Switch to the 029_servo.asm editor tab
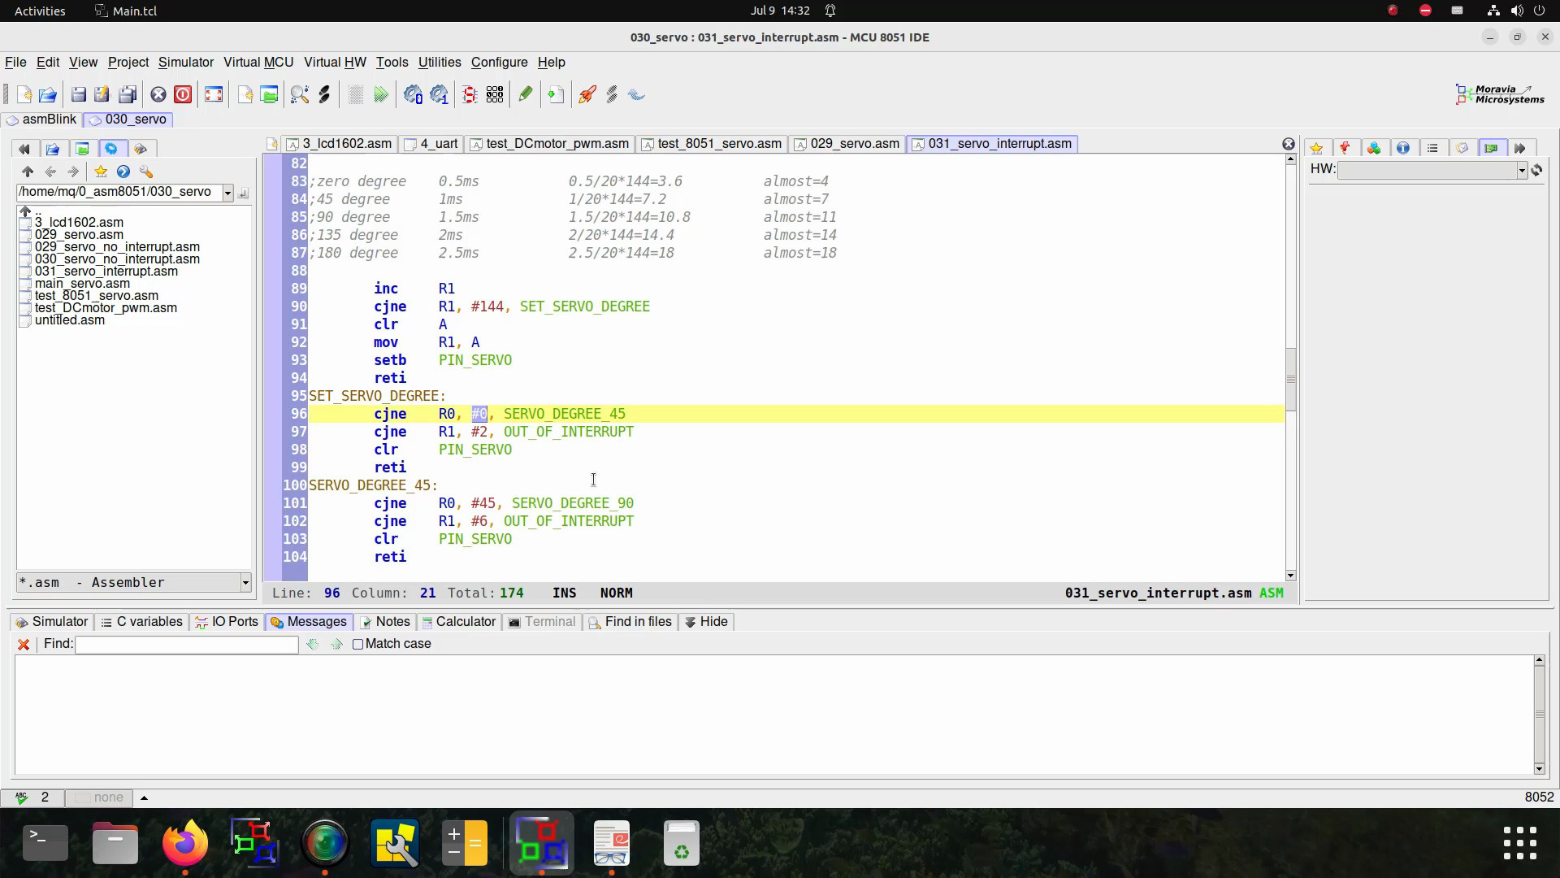 [x=854, y=144]
